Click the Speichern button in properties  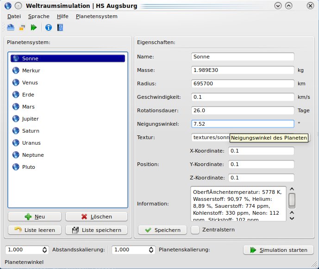[x=162, y=230]
